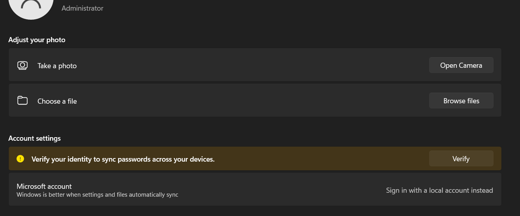Click the Account settings heading
Image resolution: width=520 pixels, height=216 pixels.
[x=34, y=138]
